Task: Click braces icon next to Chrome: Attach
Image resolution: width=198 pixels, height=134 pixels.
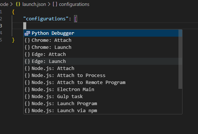Action: [x=27, y=40]
